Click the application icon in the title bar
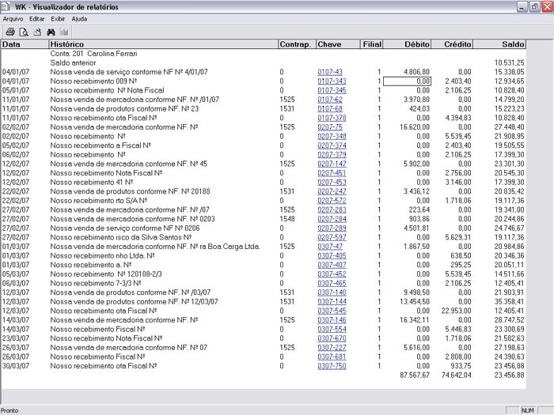 tap(7, 6)
